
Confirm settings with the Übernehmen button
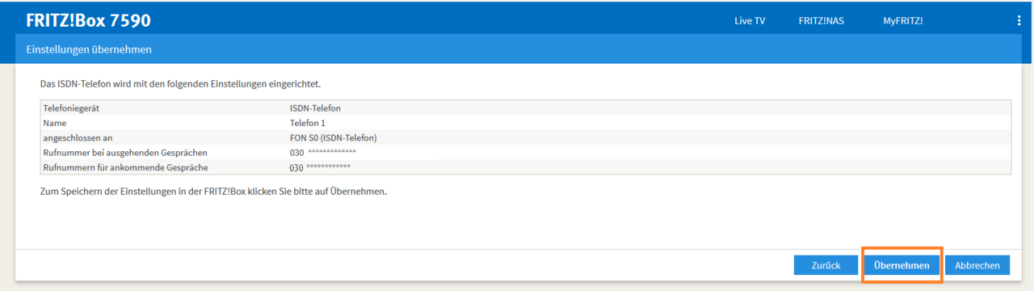pos(902,265)
